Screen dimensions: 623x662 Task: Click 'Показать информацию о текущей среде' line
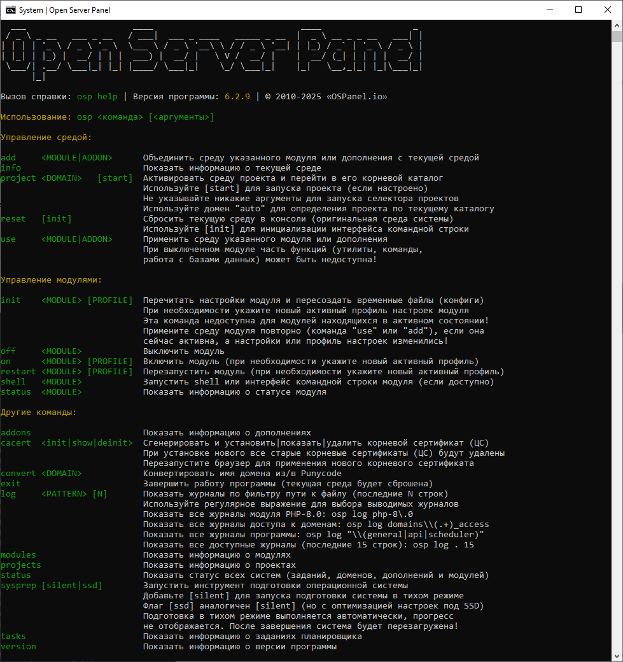(232, 168)
